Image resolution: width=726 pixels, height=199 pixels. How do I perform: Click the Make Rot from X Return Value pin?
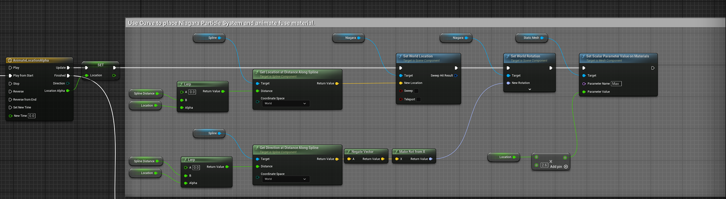431,159
